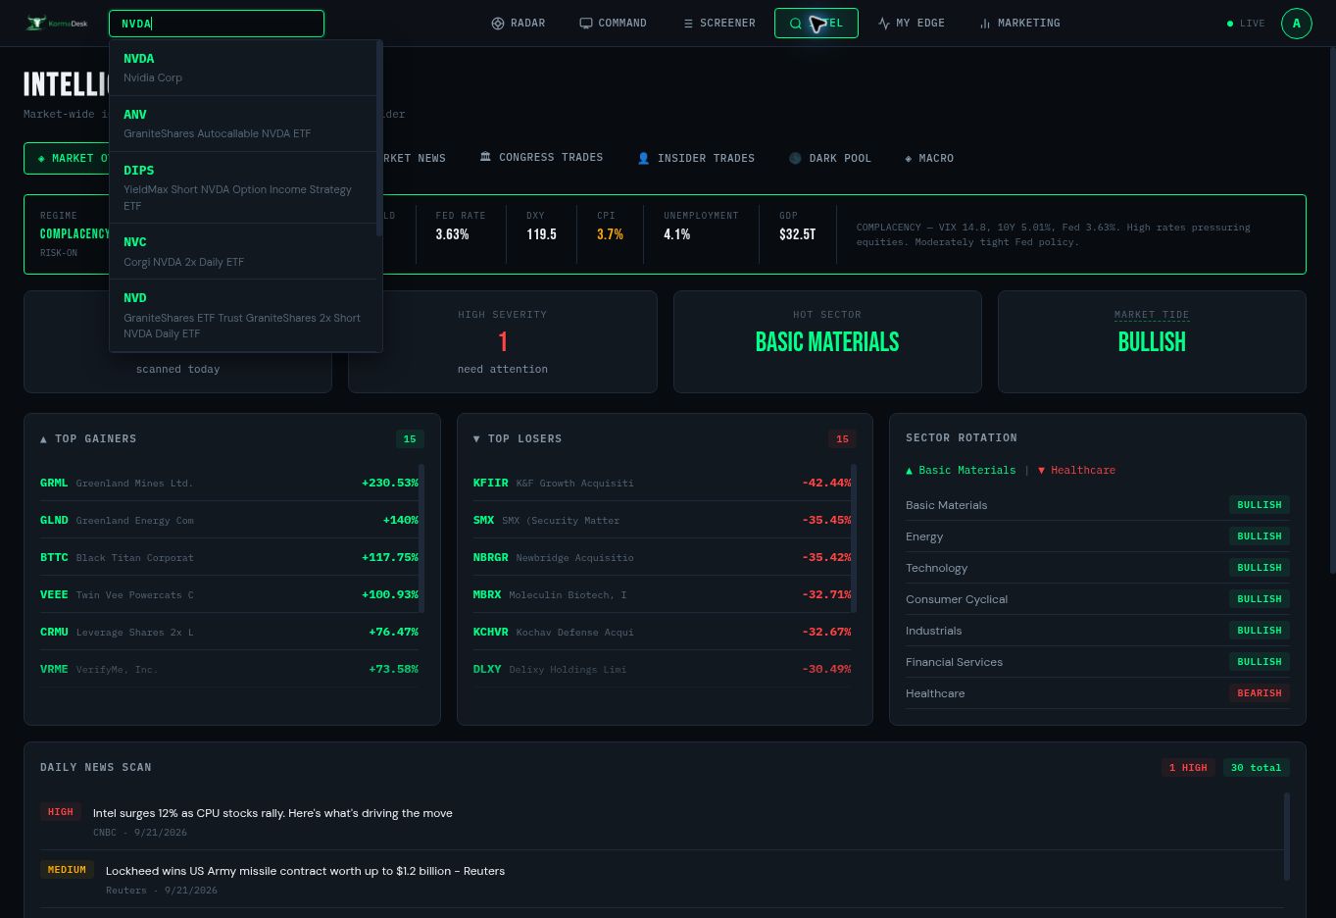Choose the NVC Corgi 2x Daily suggestion
Screen dimensions: 1336x918
coord(243,251)
